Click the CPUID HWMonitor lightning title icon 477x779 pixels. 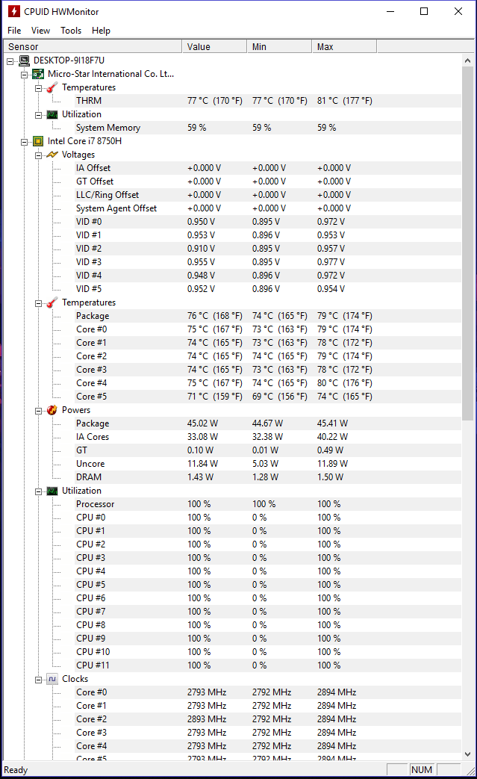coord(14,11)
